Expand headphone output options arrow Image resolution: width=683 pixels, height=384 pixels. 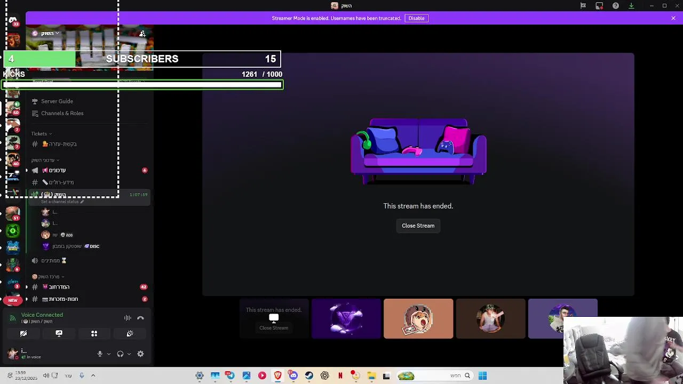click(129, 354)
